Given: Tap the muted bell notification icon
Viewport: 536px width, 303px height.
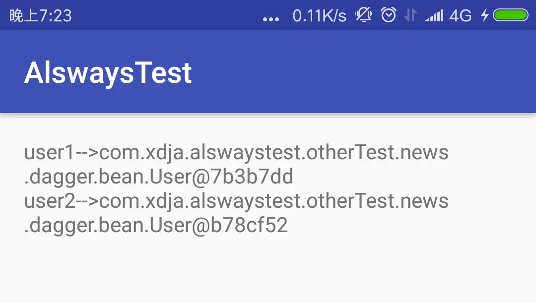Looking at the screenshot, I should click(364, 15).
